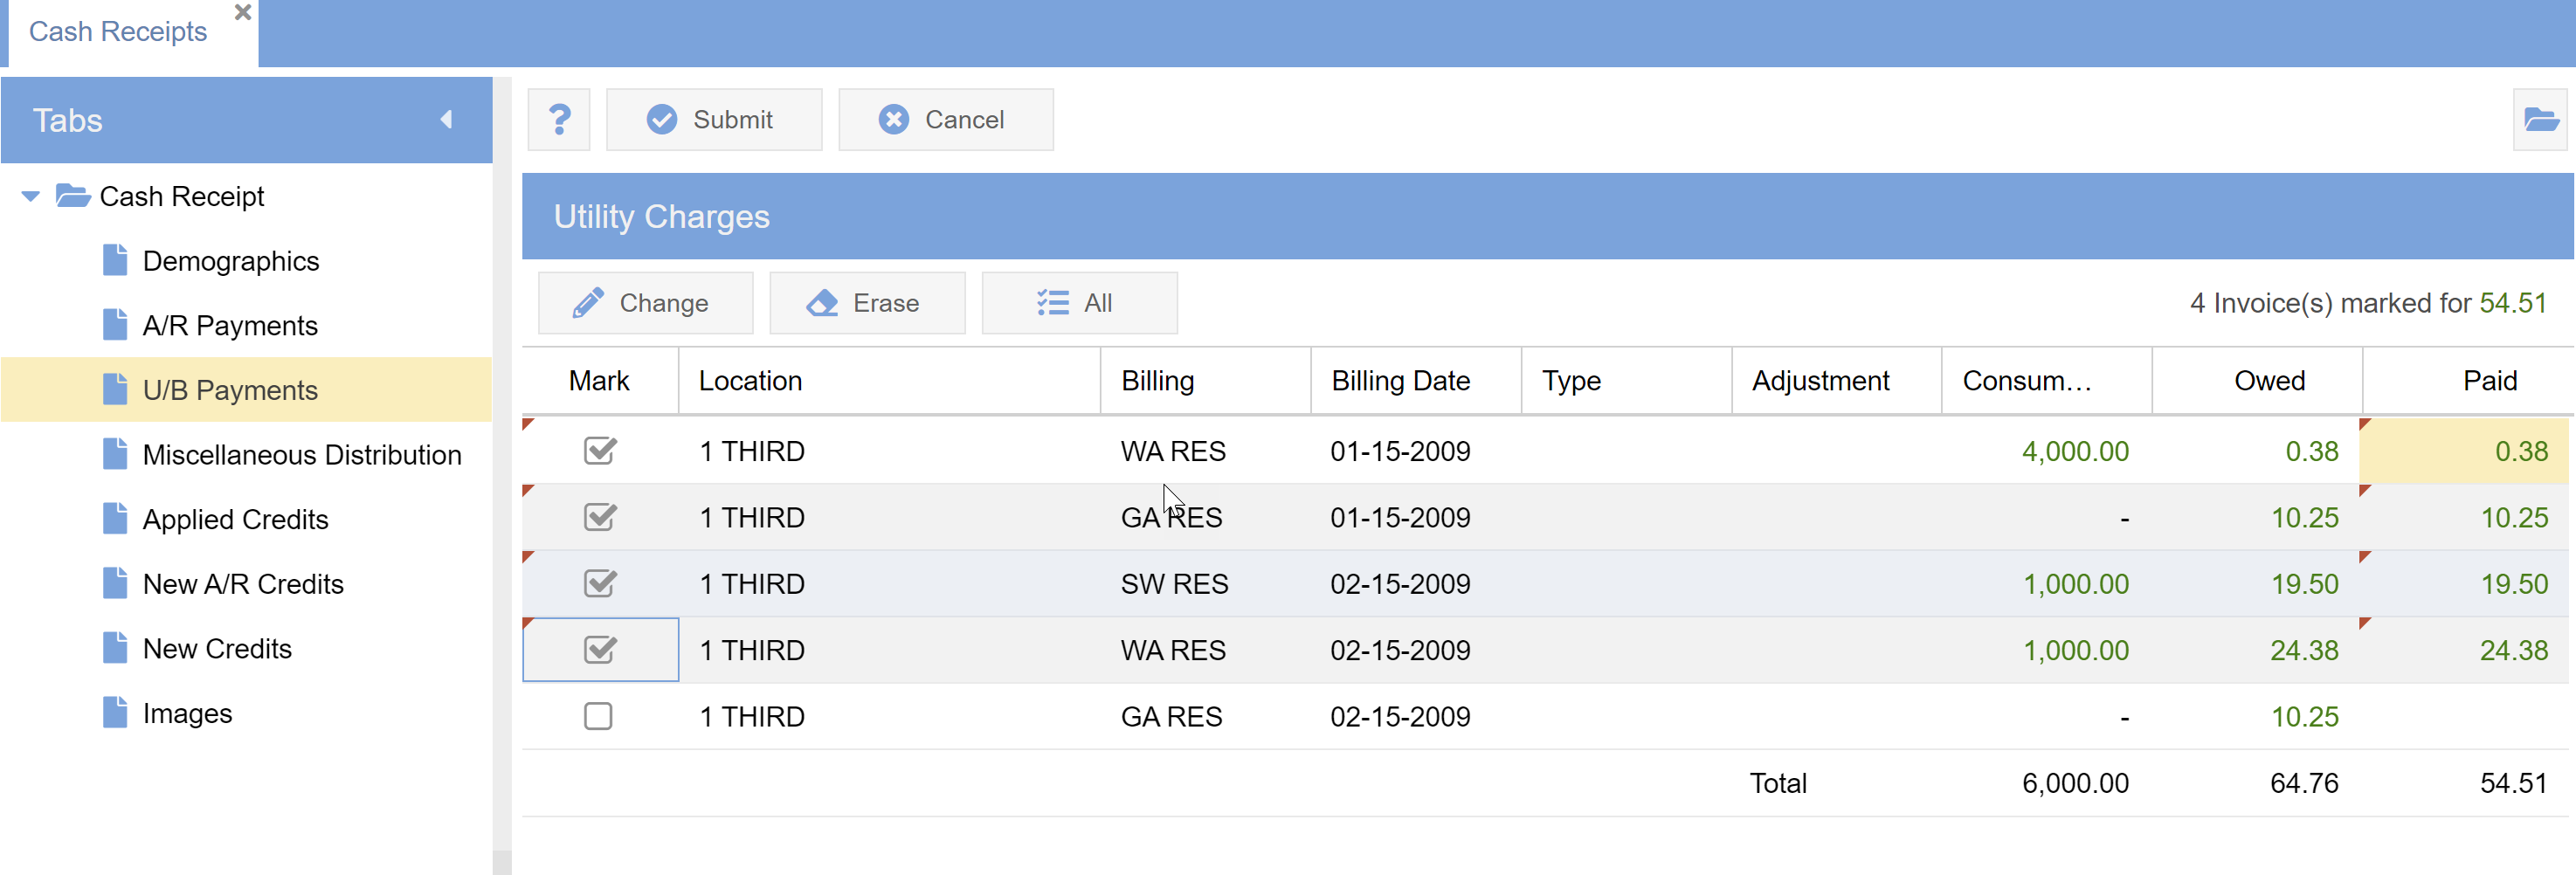
Task: Check the unmarked GA RES 02-15-2009 checkbox
Action: (x=598, y=716)
